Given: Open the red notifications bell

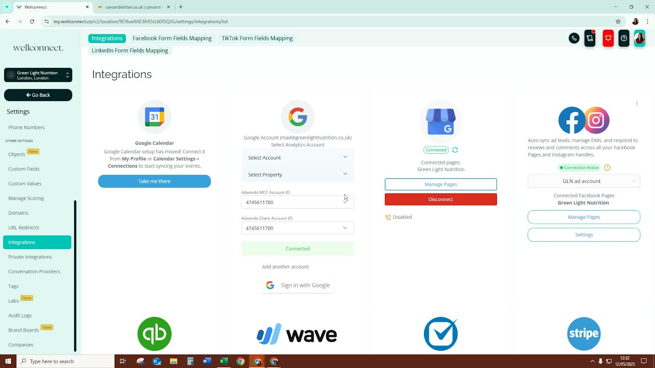Looking at the screenshot, I should click(x=608, y=38).
